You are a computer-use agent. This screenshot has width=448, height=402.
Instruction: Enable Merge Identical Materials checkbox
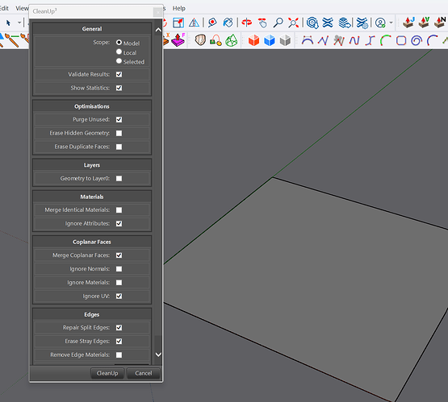[119, 209]
